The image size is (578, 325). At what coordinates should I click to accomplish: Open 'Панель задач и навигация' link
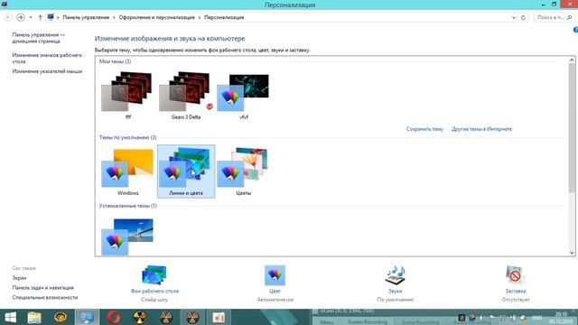(x=42, y=287)
